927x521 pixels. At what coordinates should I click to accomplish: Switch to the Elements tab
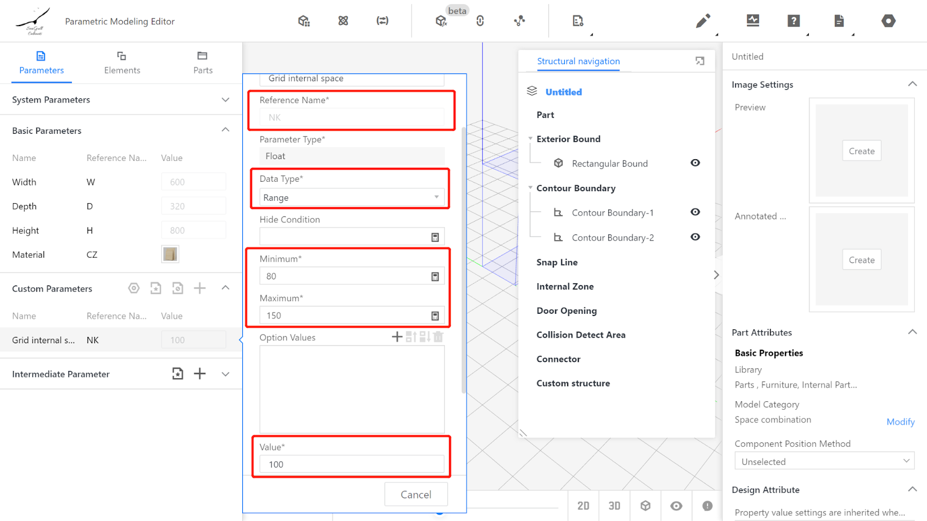tap(122, 63)
